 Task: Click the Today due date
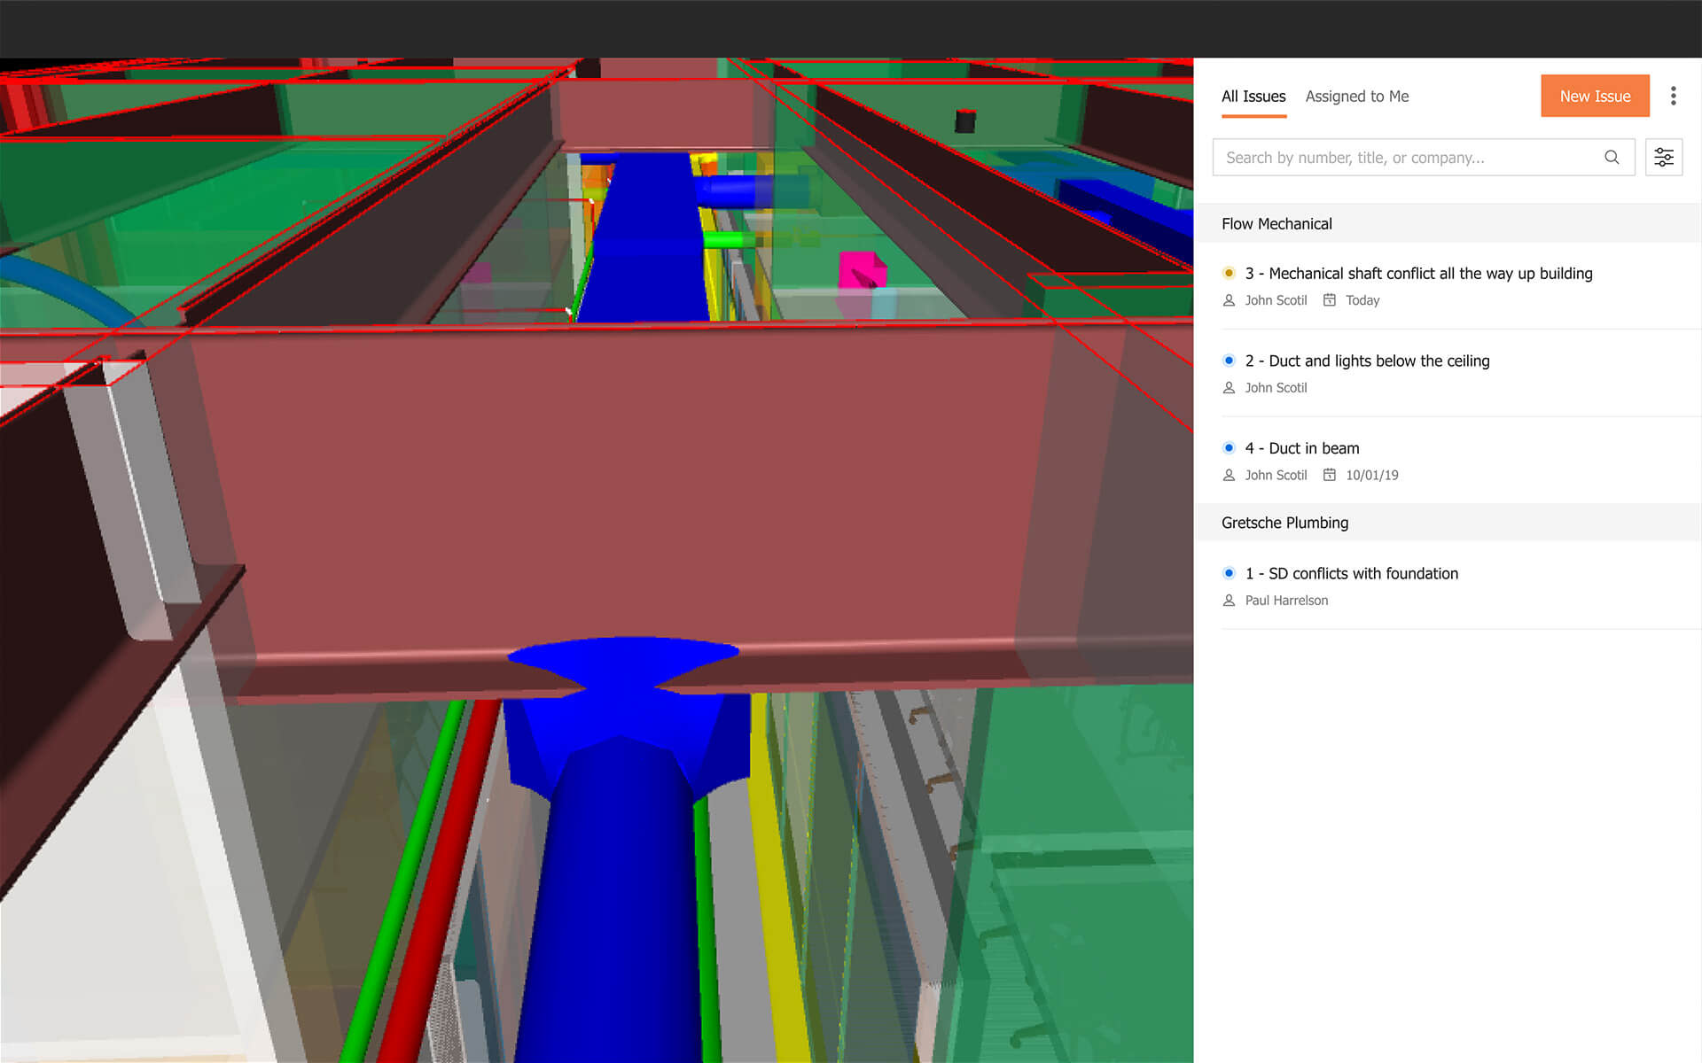tap(1362, 300)
